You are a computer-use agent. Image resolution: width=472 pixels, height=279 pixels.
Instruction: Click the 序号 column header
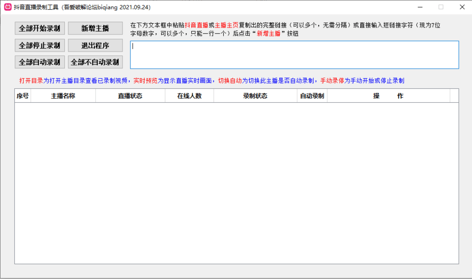(x=23, y=96)
